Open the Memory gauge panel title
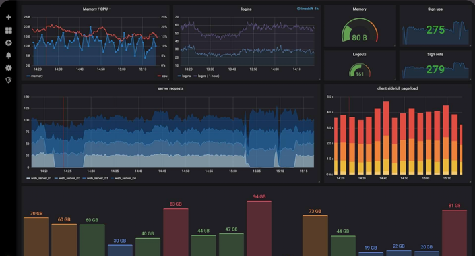Screen dimensions: 475x257 tap(360, 9)
